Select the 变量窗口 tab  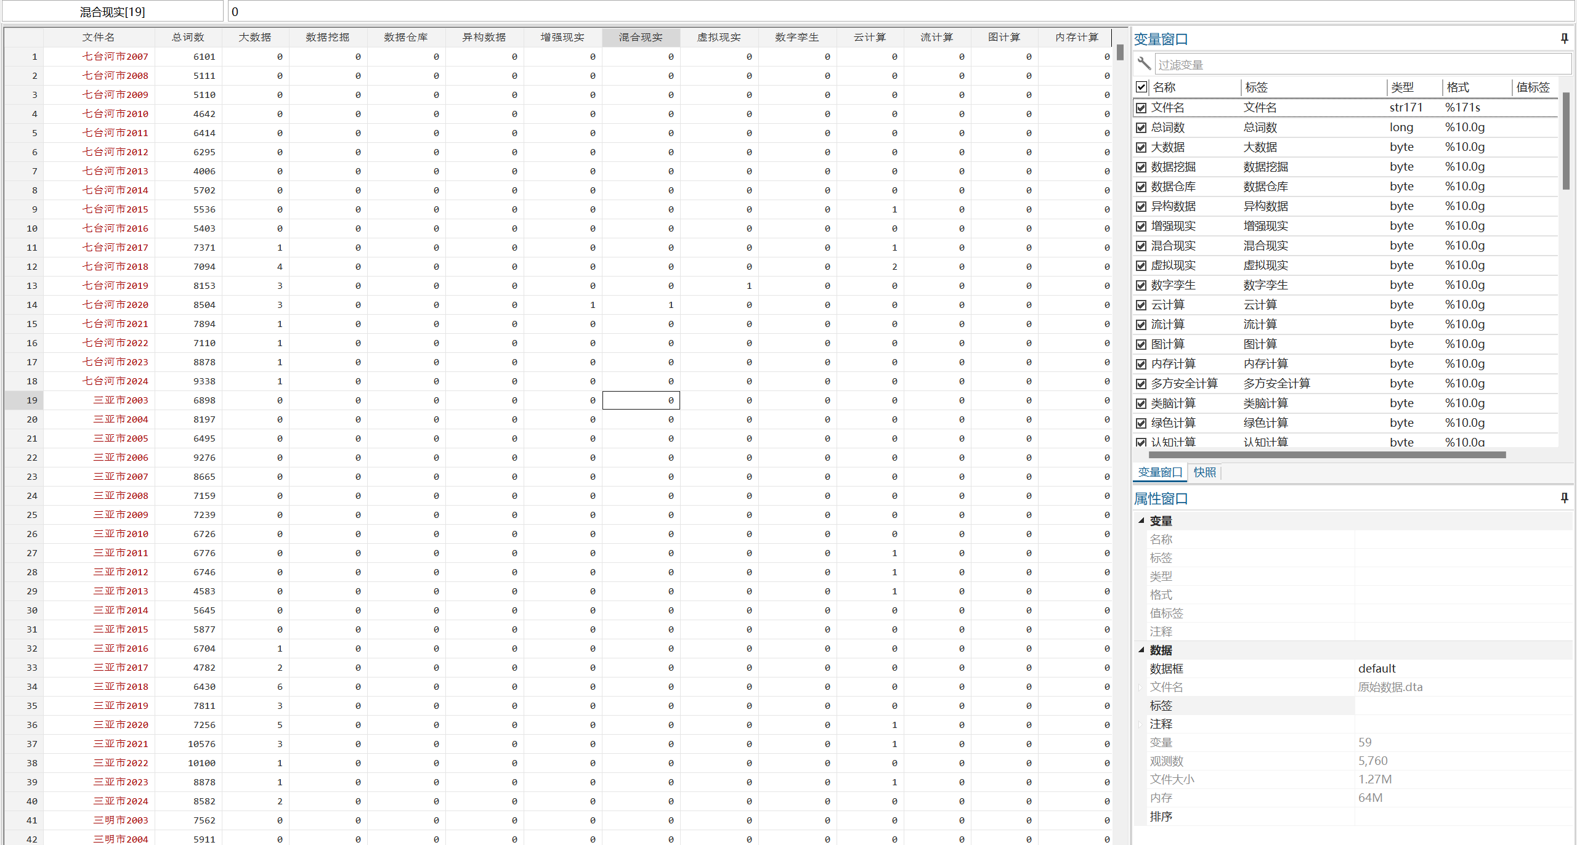(1160, 472)
